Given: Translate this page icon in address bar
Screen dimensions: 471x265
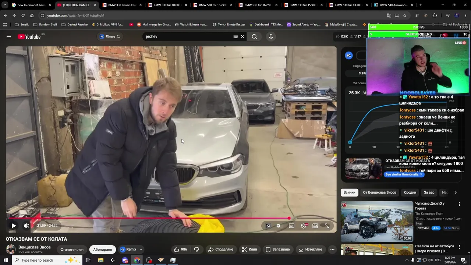Looking at the screenshot, I should 389,15.
